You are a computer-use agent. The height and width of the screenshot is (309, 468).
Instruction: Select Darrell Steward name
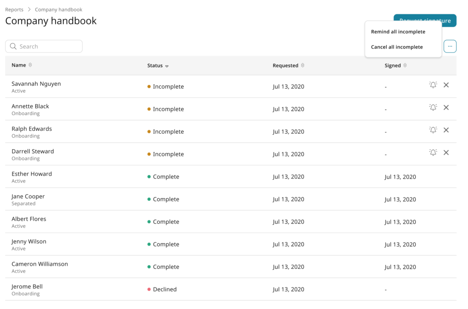click(x=32, y=152)
